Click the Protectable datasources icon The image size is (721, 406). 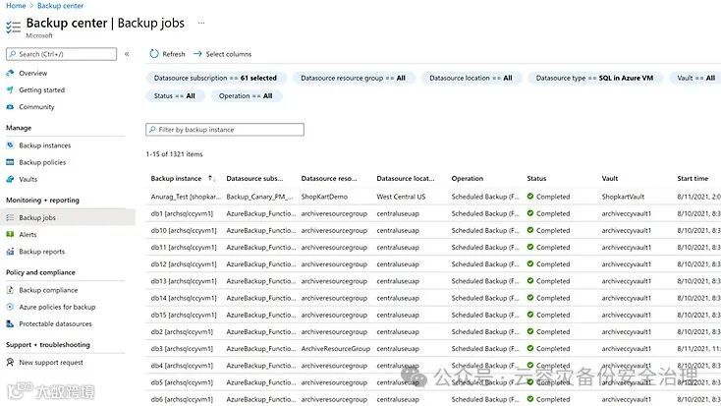point(10,323)
